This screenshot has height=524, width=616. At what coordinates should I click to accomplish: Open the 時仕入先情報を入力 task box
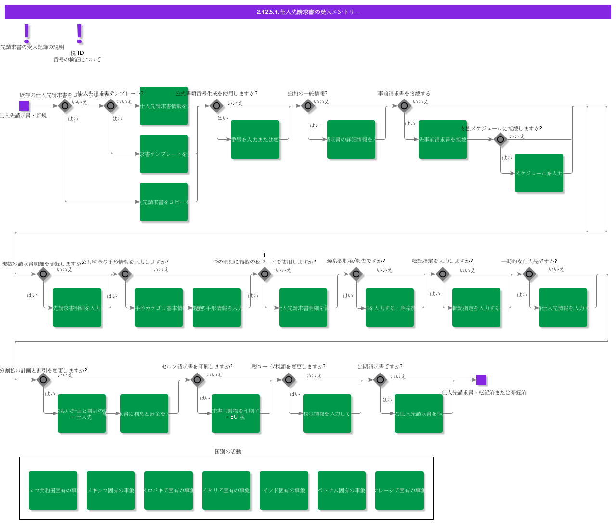pos(563,308)
